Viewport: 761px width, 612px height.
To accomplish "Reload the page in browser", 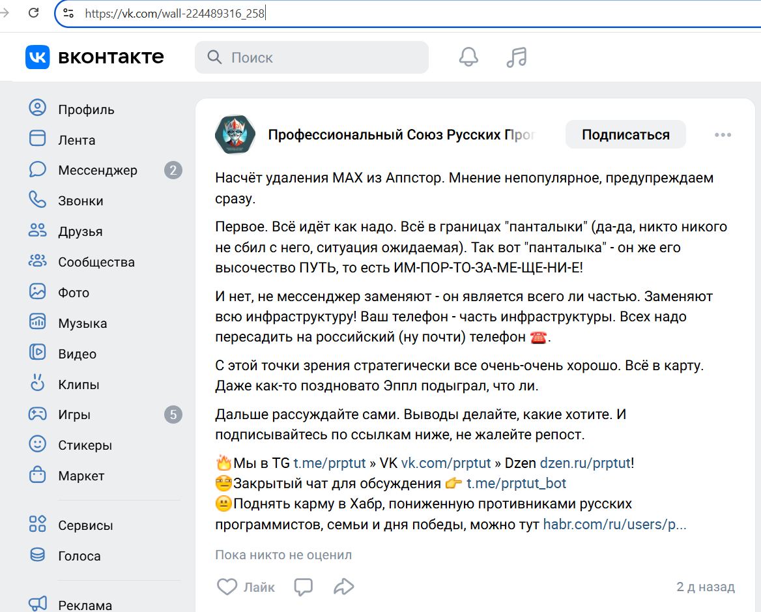I will [x=33, y=12].
